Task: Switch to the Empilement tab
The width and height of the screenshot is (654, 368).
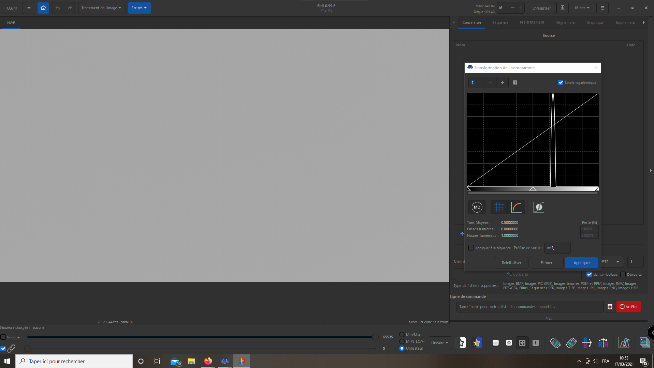Action: tap(625, 22)
